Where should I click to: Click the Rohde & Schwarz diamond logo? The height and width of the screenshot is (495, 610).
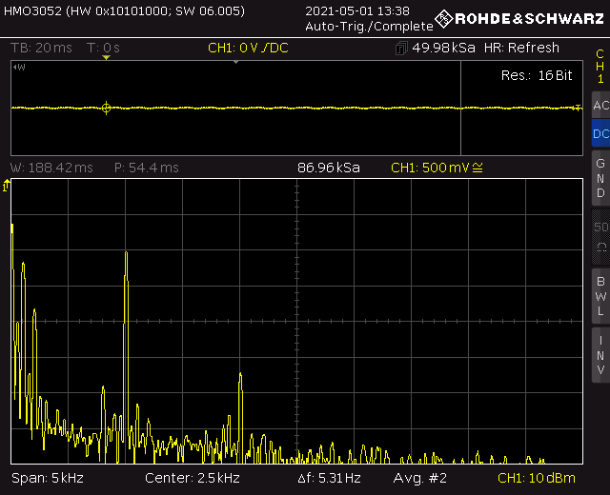pyautogui.click(x=443, y=18)
